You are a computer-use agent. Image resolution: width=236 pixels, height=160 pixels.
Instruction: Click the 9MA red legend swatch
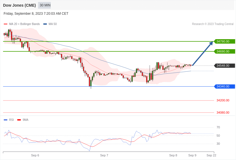(x=19, y=120)
